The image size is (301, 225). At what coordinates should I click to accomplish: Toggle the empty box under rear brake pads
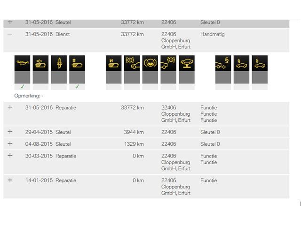click(168, 87)
